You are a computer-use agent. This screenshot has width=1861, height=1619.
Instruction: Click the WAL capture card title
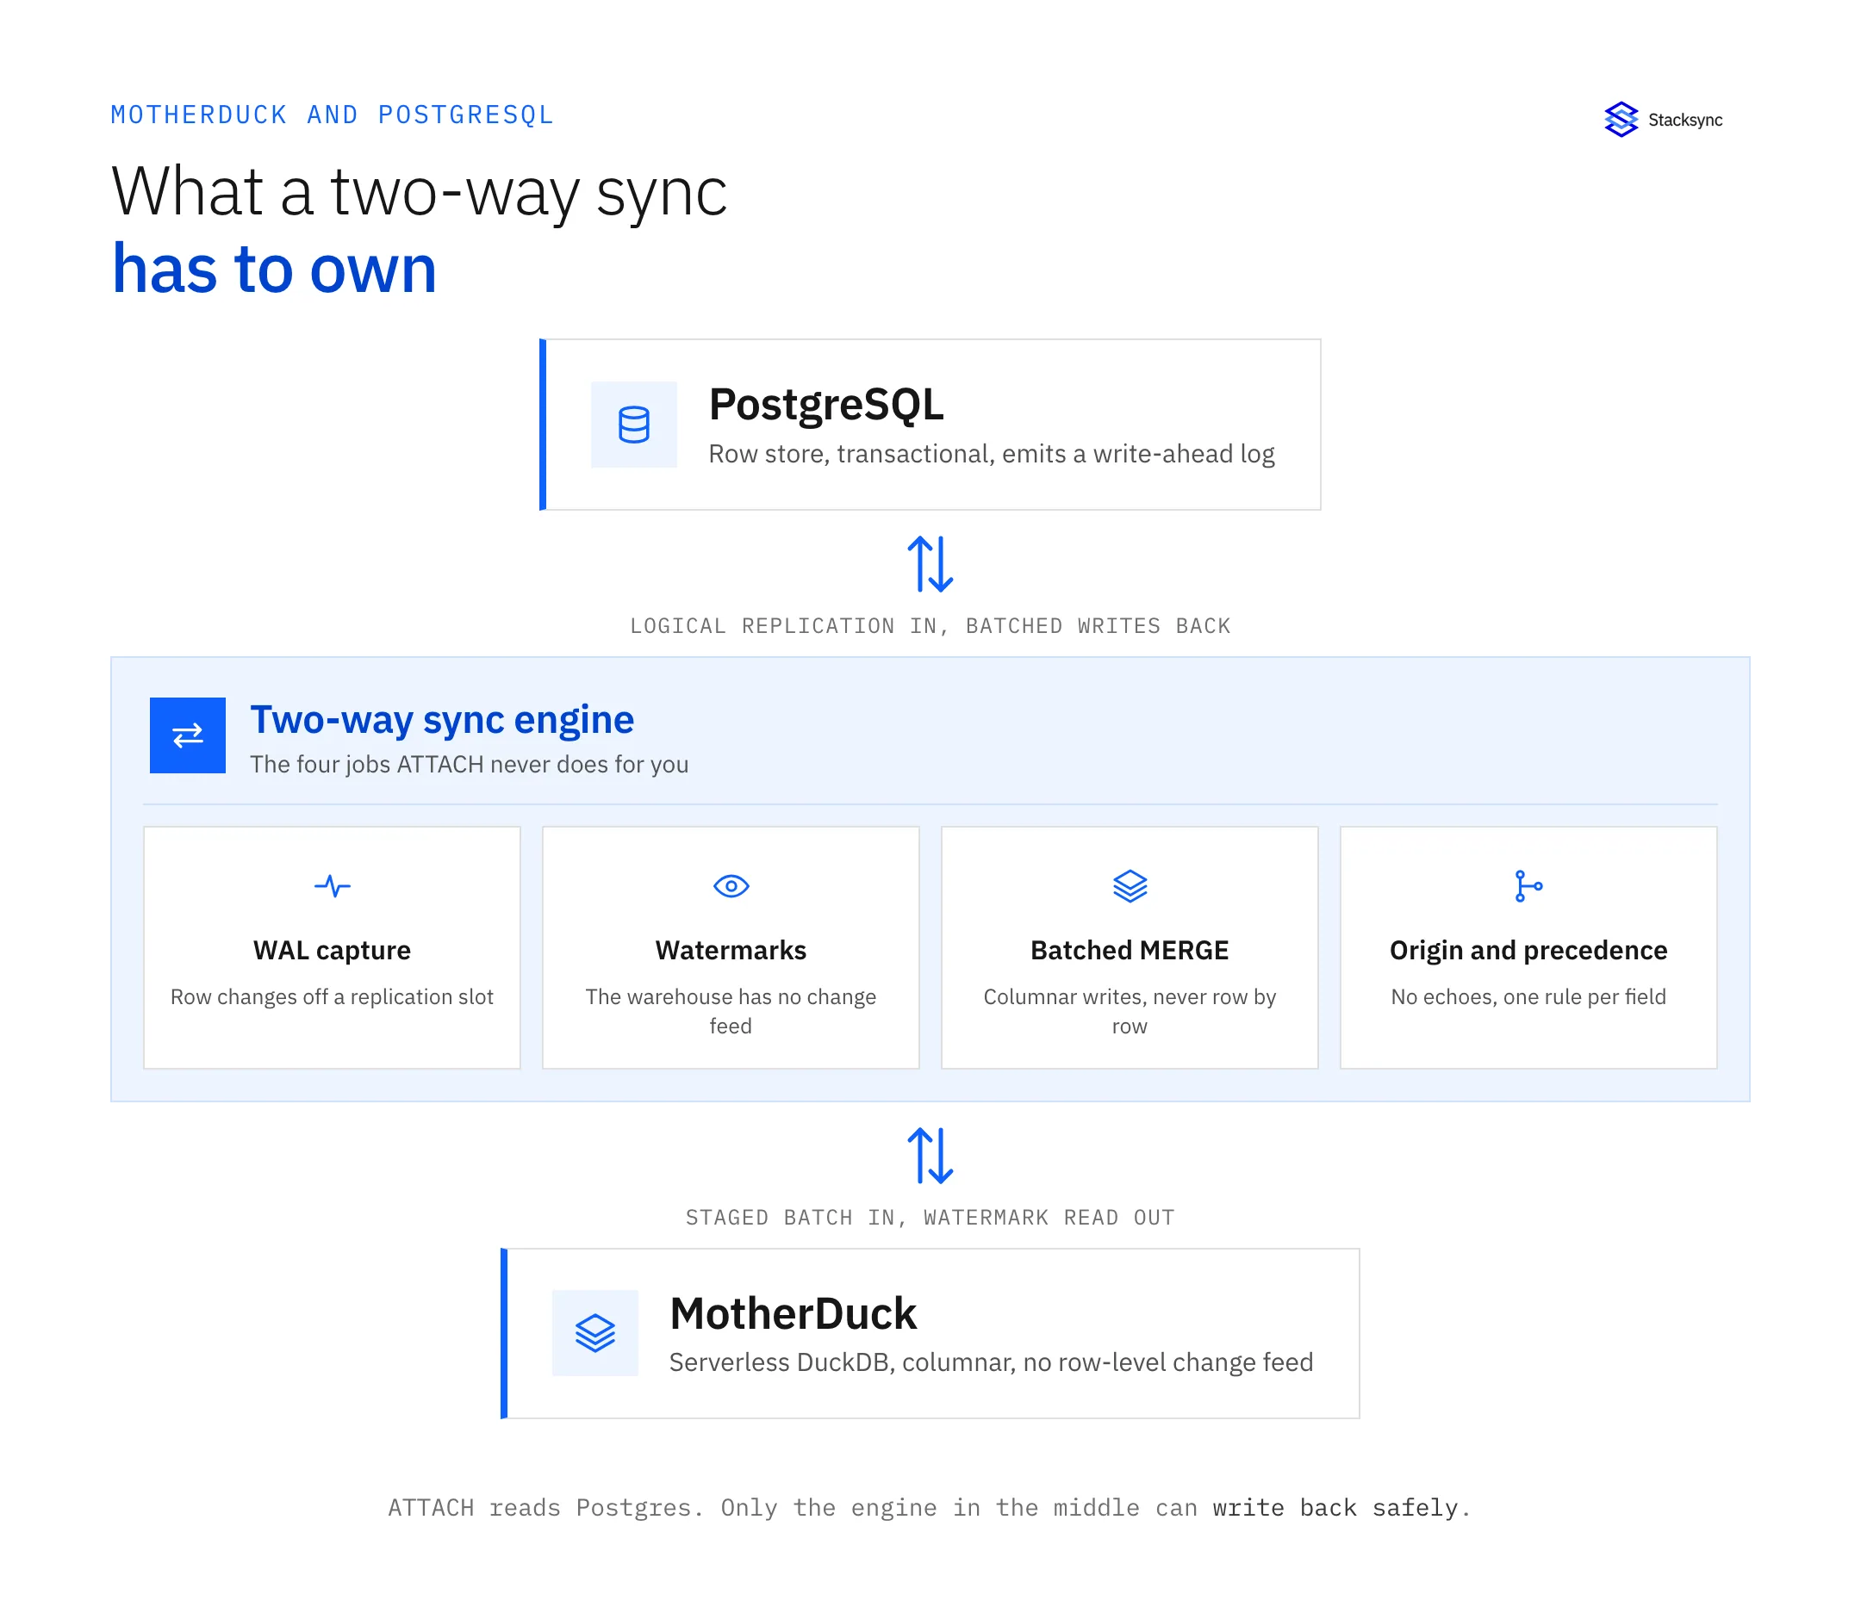point(333,951)
